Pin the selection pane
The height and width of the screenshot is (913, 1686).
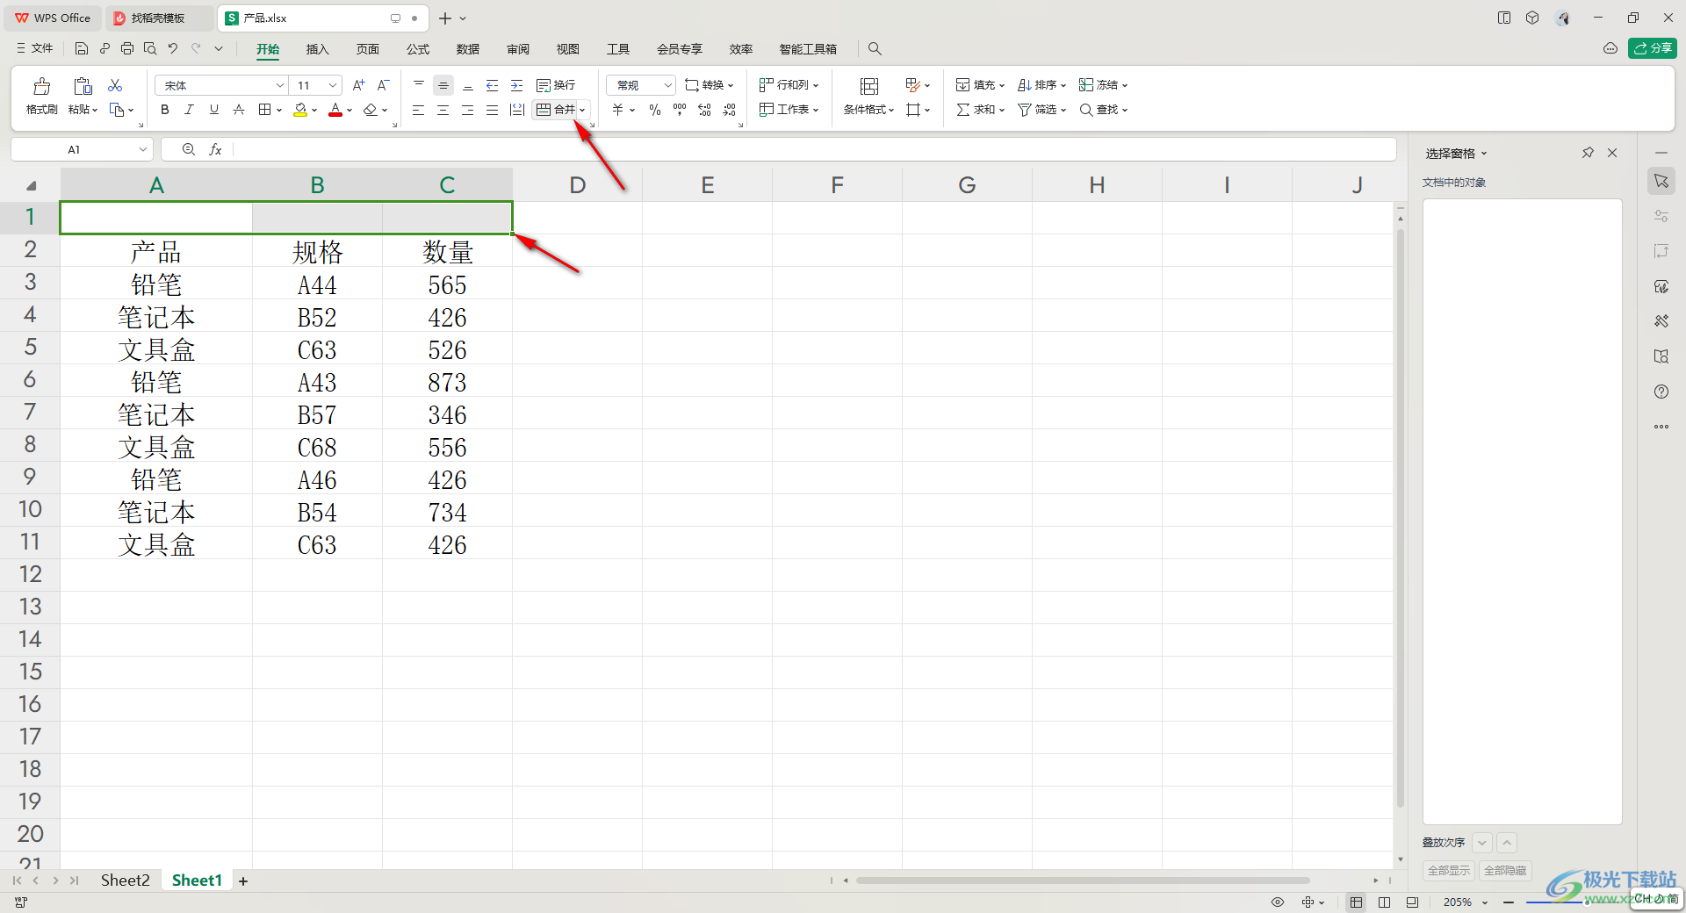pyautogui.click(x=1588, y=153)
